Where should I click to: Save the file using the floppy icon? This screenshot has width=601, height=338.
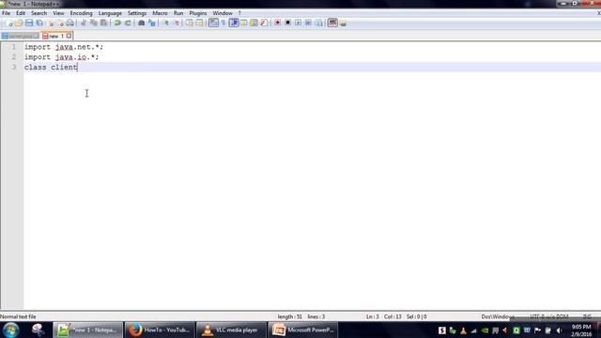[x=29, y=23]
